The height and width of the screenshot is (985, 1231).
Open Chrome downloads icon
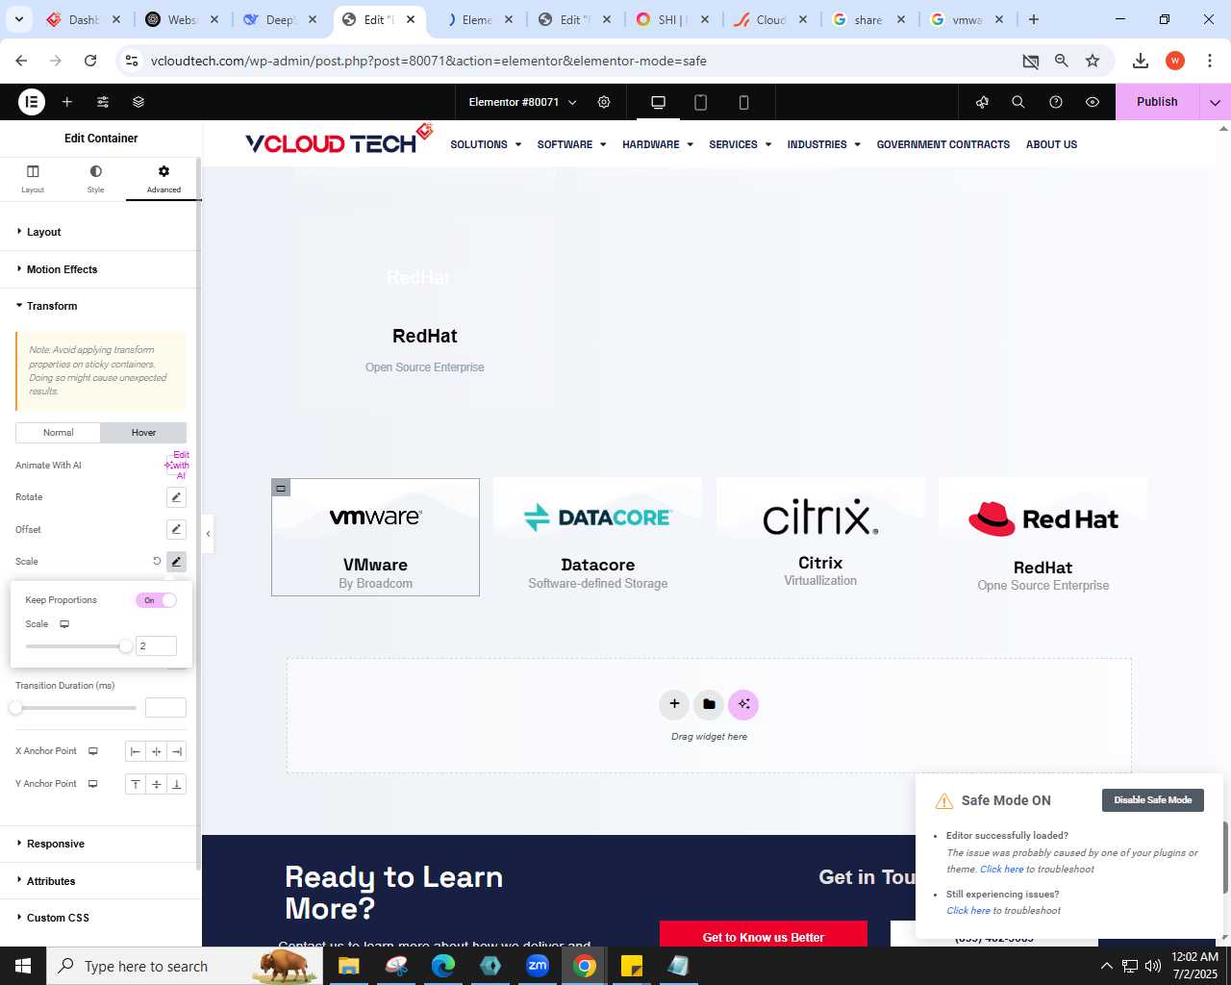(x=1141, y=61)
